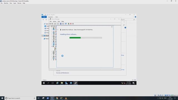Expand the DVD drives node
The image size is (178, 100).
(x=52, y=34)
